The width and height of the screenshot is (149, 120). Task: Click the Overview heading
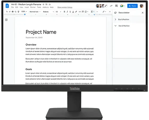31,45
